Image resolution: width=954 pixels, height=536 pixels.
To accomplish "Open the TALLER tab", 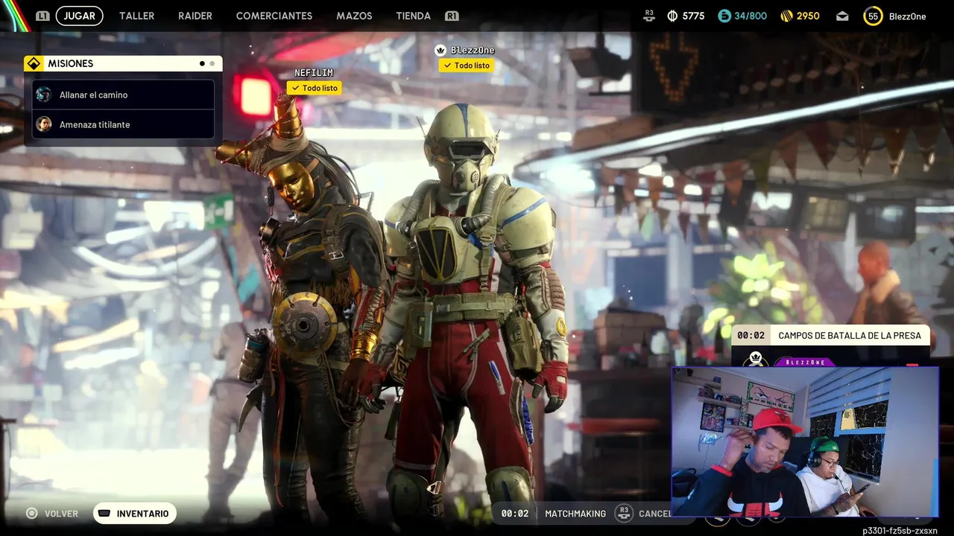I will coord(137,16).
